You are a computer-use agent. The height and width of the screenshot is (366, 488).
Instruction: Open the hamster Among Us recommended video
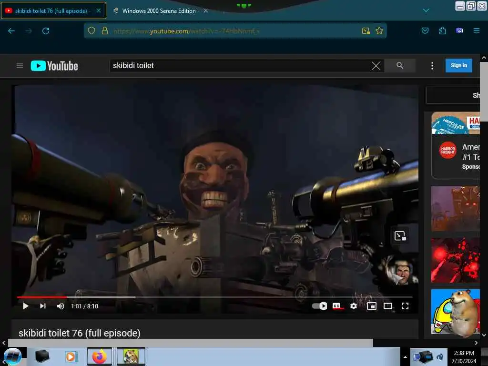pyautogui.click(x=456, y=312)
